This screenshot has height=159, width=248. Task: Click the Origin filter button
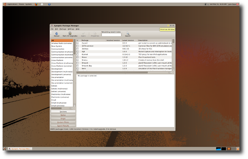pos(63,119)
